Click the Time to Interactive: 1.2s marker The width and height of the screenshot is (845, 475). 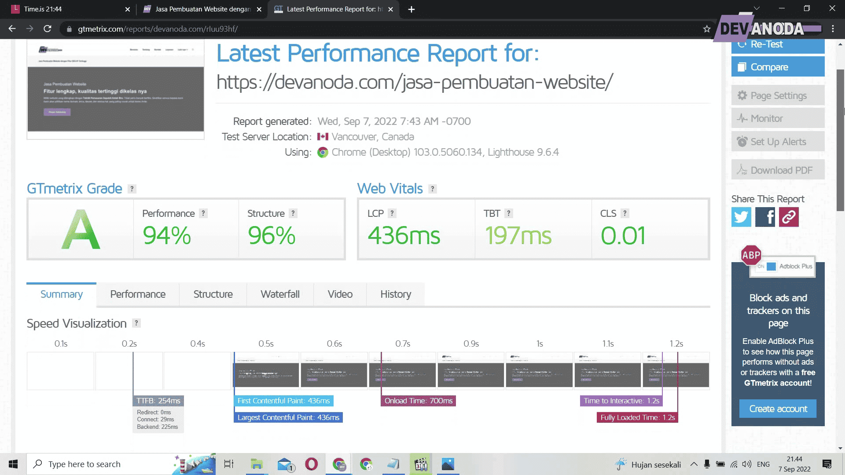(621, 401)
